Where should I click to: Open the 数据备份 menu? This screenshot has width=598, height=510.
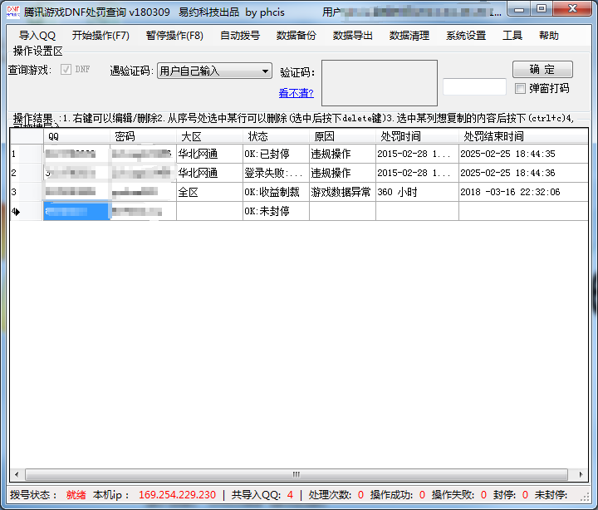coord(297,36)
